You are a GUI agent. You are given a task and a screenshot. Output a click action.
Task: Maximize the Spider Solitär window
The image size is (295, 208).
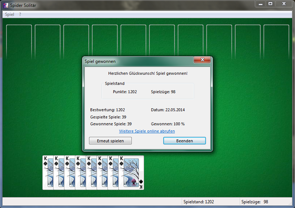tap(270, 4)
